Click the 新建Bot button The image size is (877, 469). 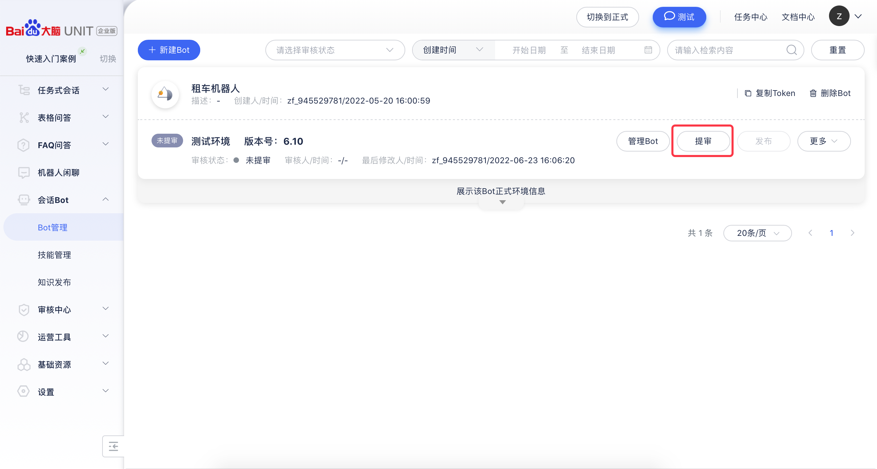(169, 50)
